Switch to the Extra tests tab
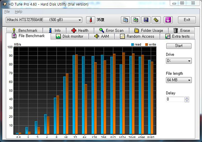This screenshot has width=202, height=142. click(177, 36)
